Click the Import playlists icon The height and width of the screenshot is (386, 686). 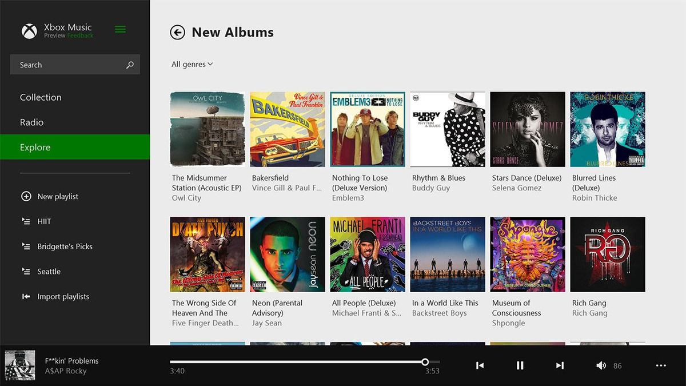[x=26, y=296]
